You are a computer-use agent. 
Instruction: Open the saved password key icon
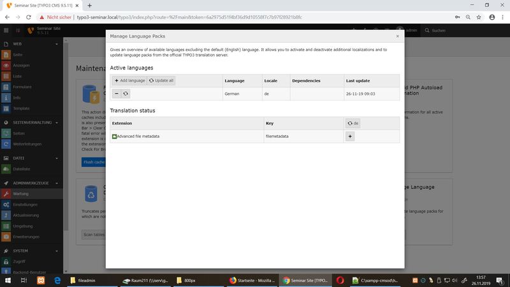tap(457, 17)
